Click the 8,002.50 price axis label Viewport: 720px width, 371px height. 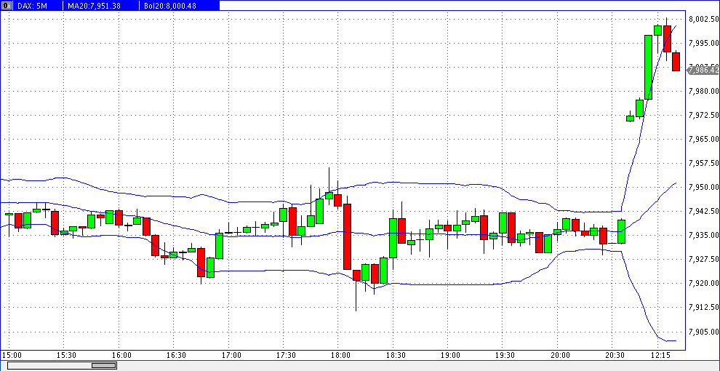[703, 20]
